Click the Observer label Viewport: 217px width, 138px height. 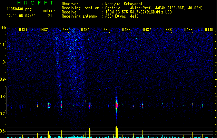(70, 4)
